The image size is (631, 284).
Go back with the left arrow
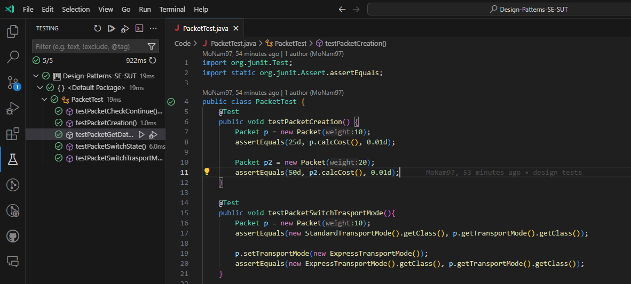[342, 9]
